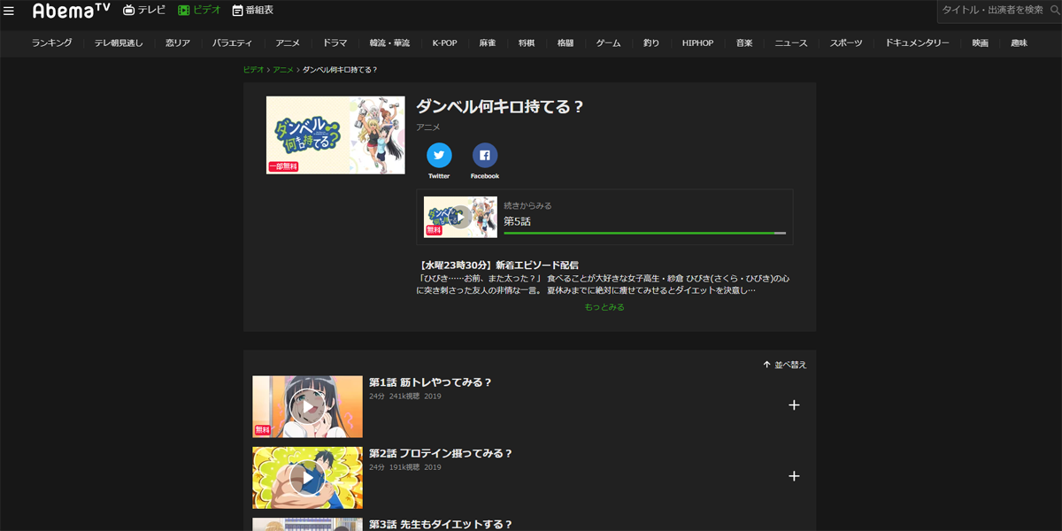Click the アニメ breadcrumb link

283,70
